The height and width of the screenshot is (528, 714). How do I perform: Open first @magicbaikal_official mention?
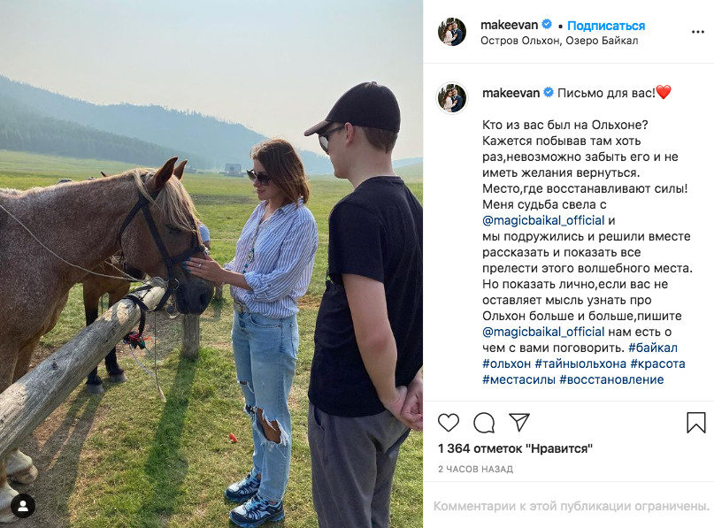(x=543, y=221)
